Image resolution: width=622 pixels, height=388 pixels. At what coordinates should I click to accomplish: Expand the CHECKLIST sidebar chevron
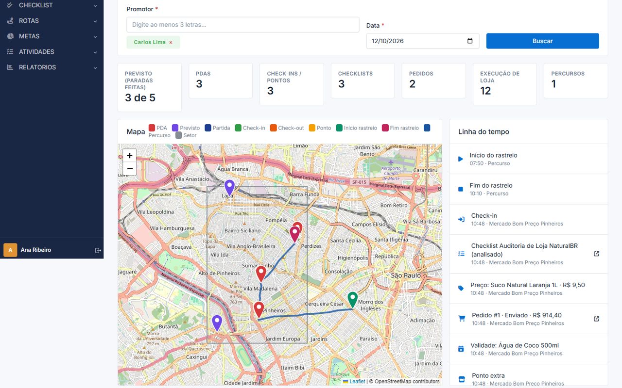pyautogui.click(x=95, y=6)
